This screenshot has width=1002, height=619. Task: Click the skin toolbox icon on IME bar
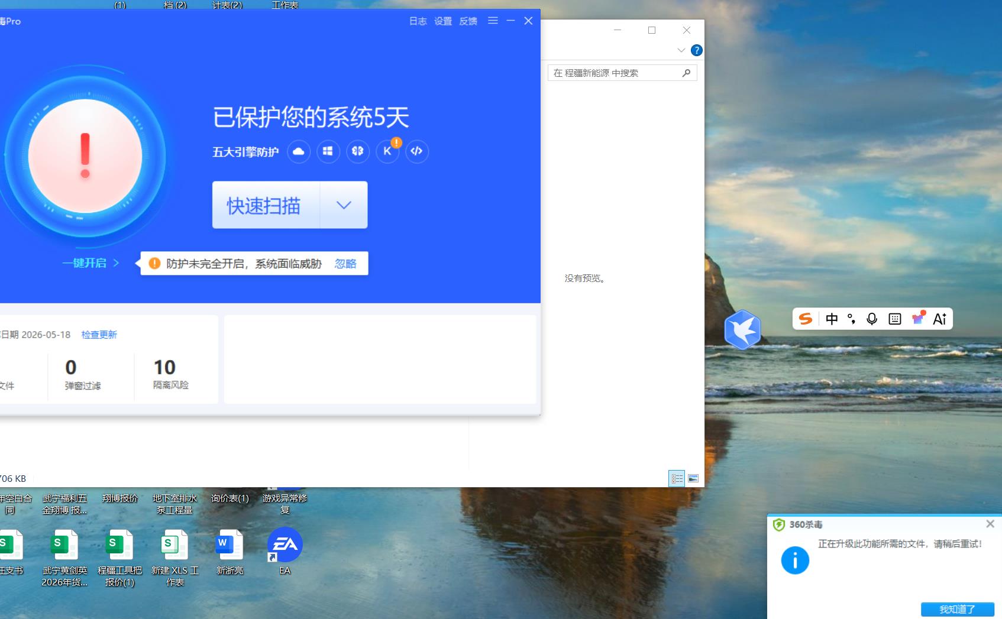coord(918,318)
